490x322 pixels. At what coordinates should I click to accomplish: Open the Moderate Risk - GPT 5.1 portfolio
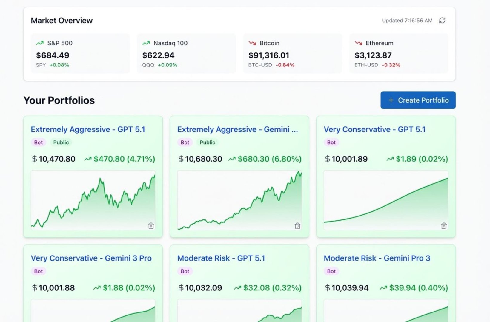pyautogui.click(x=221, y=258)
